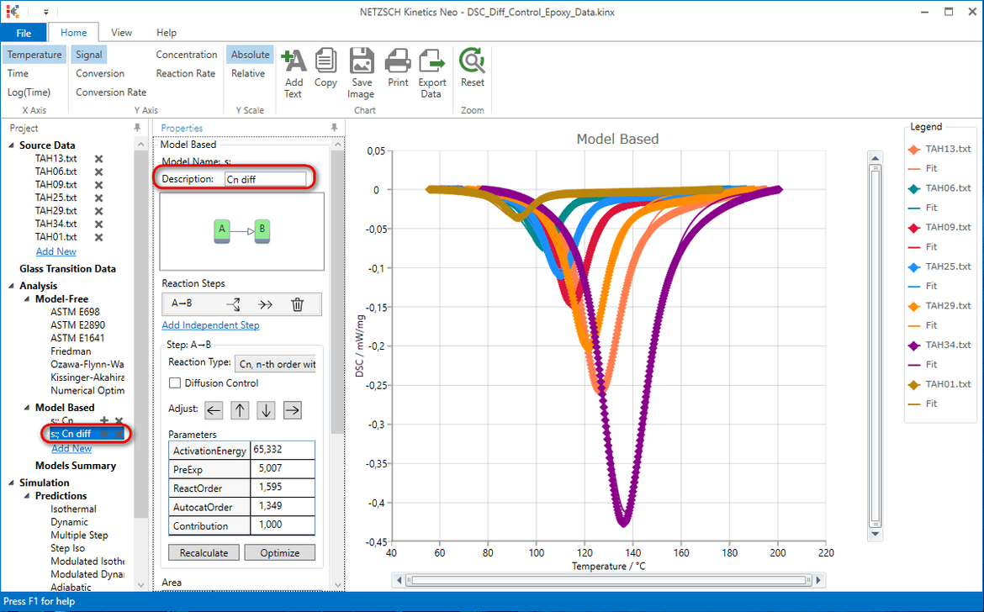Switch to the View tab

point(121,32)
